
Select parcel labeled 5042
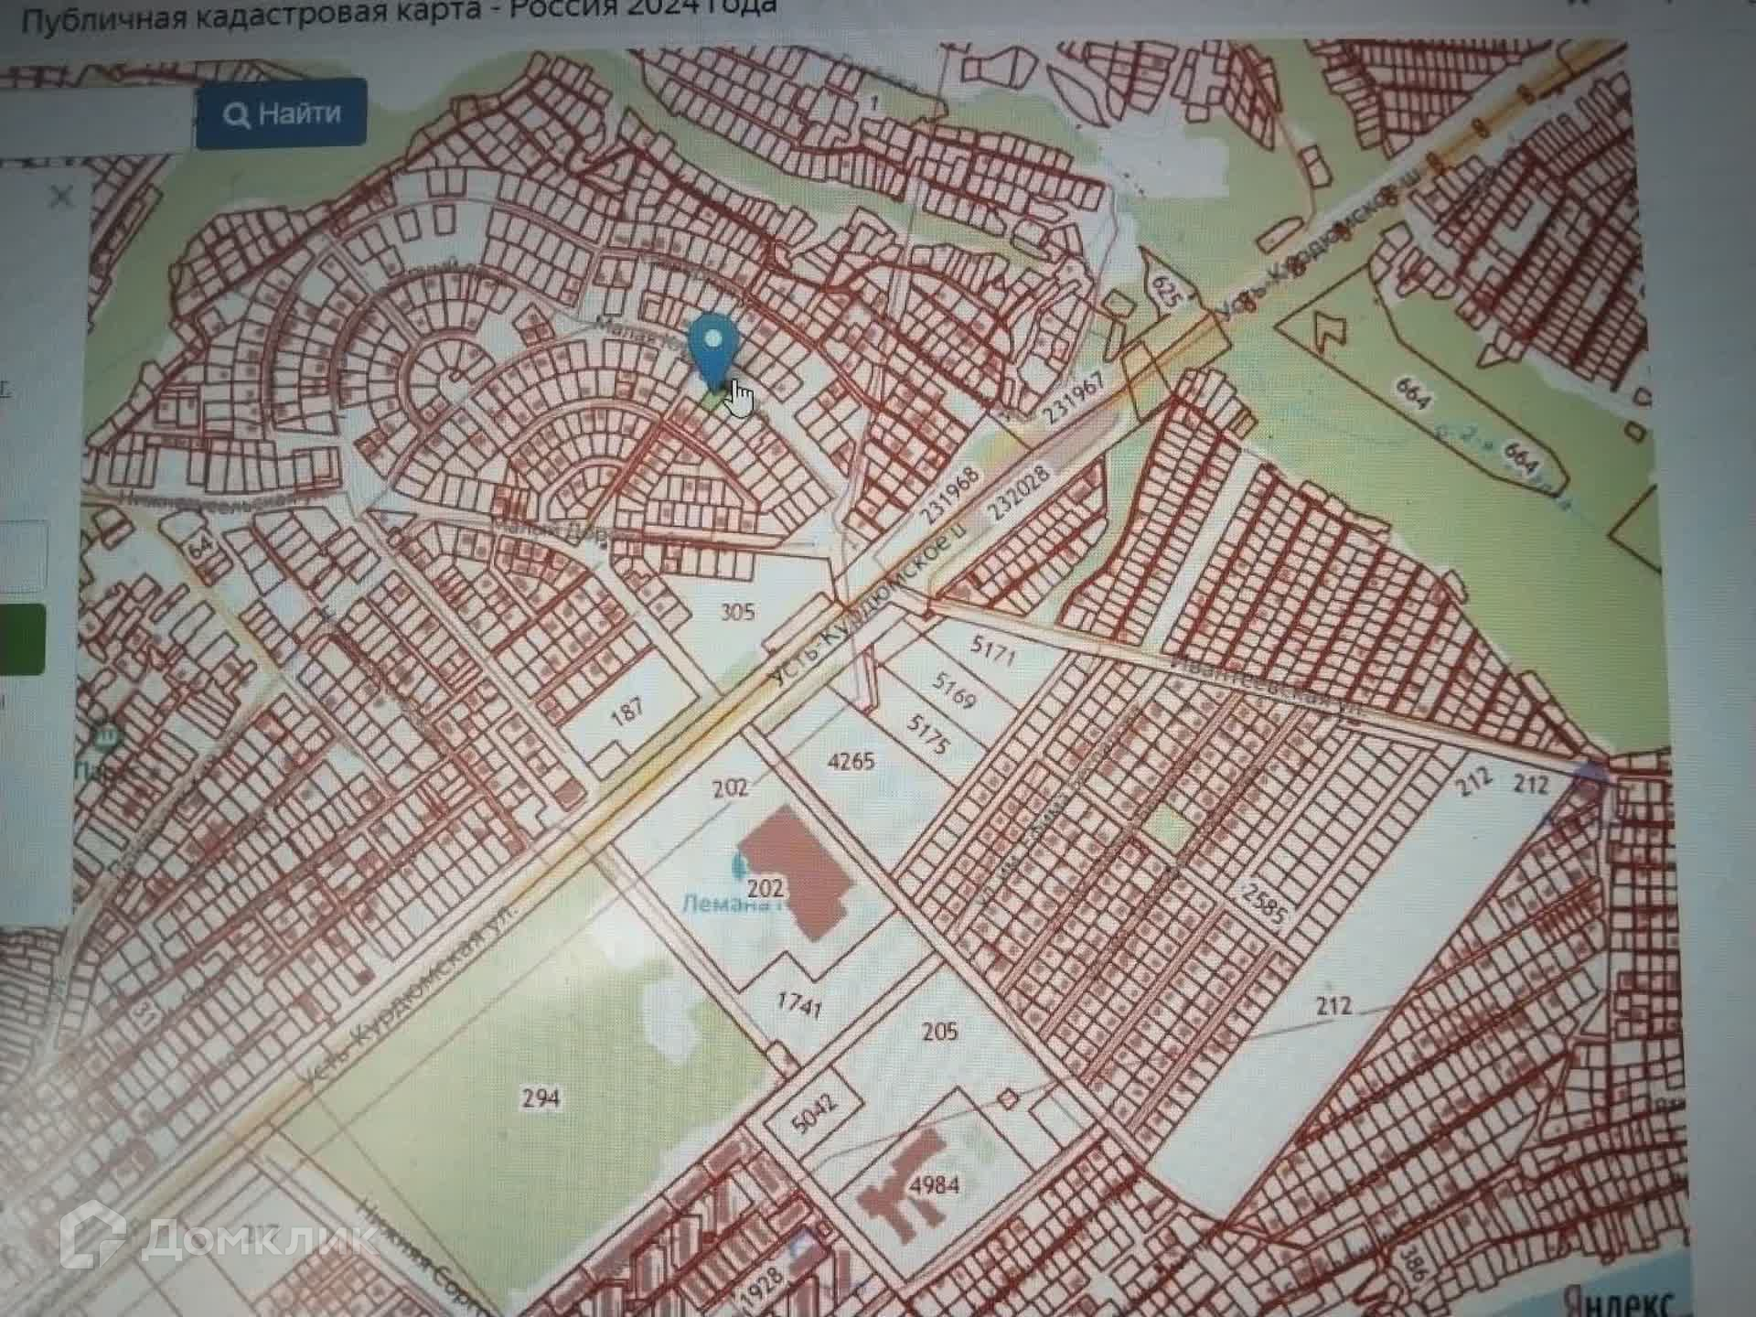814,1116
